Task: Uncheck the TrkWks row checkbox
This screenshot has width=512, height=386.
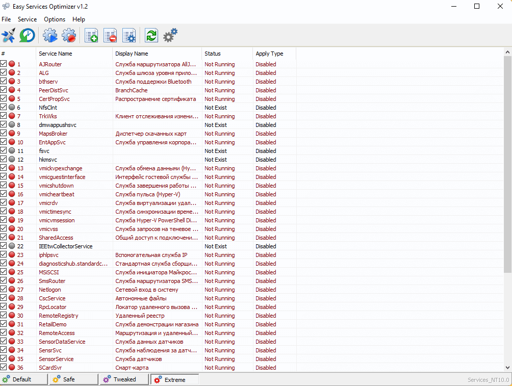Action: point(3,116)
